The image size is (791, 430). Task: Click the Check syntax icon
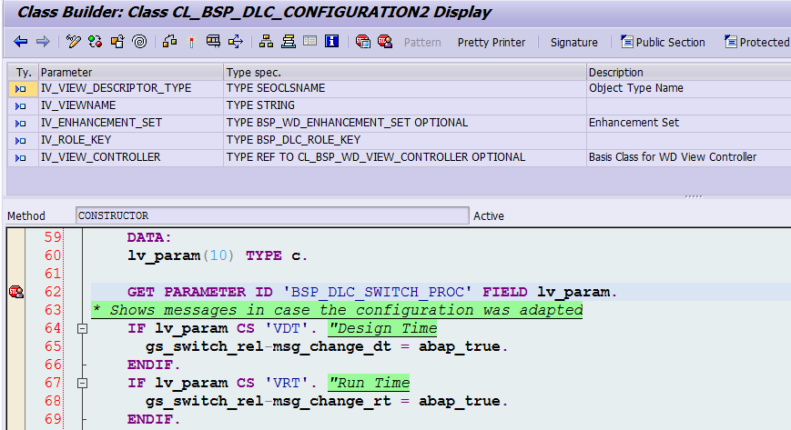(169, 42)
